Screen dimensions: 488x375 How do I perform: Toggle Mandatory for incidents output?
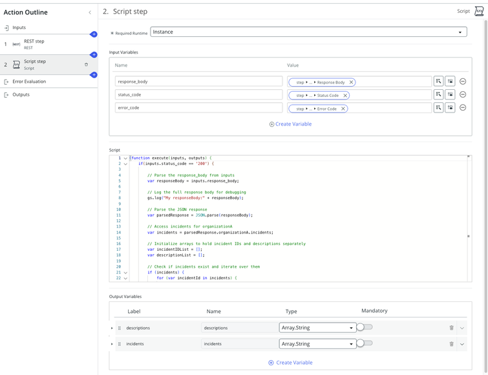tap(365, 343)
